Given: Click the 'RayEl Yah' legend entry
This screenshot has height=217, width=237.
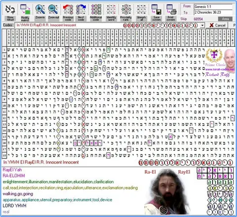Looking at the screenshot, I should [x=12, y=170].
